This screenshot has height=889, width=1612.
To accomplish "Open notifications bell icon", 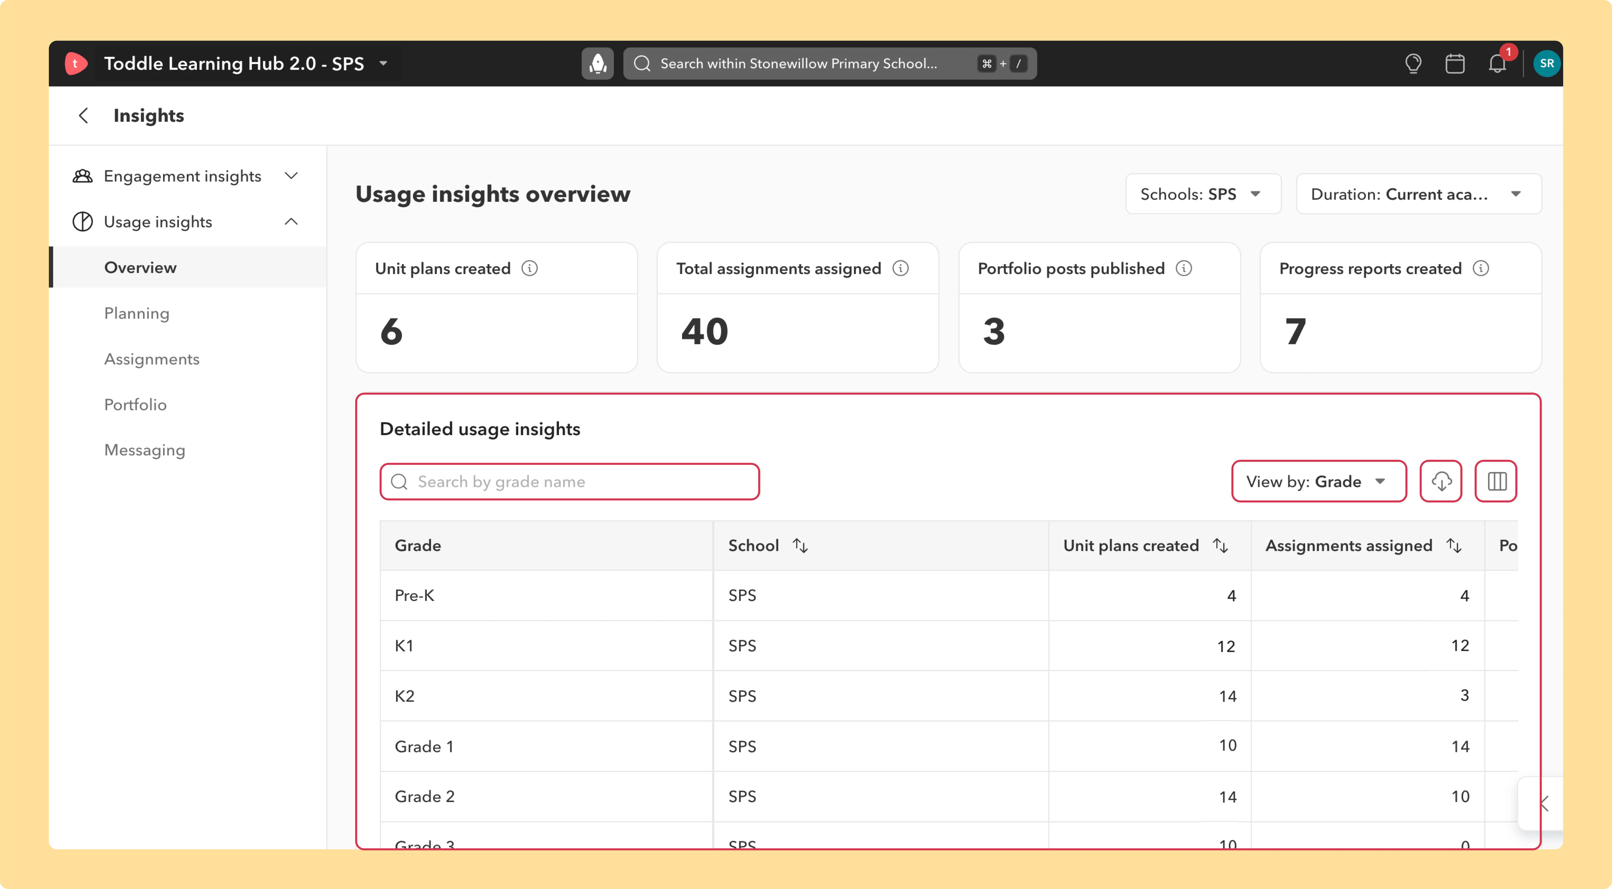I will (1498, 63).
